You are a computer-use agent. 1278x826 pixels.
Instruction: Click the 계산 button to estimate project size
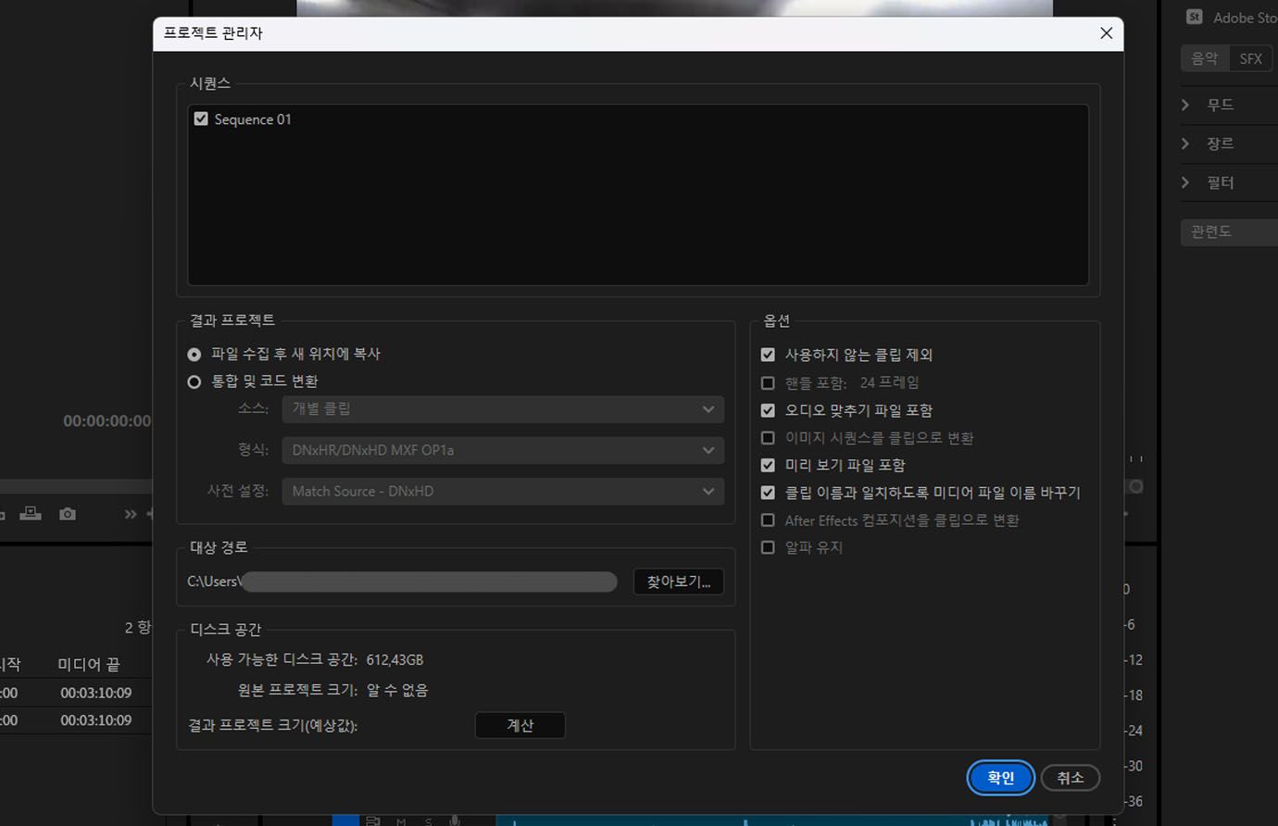tap(520, 725)
